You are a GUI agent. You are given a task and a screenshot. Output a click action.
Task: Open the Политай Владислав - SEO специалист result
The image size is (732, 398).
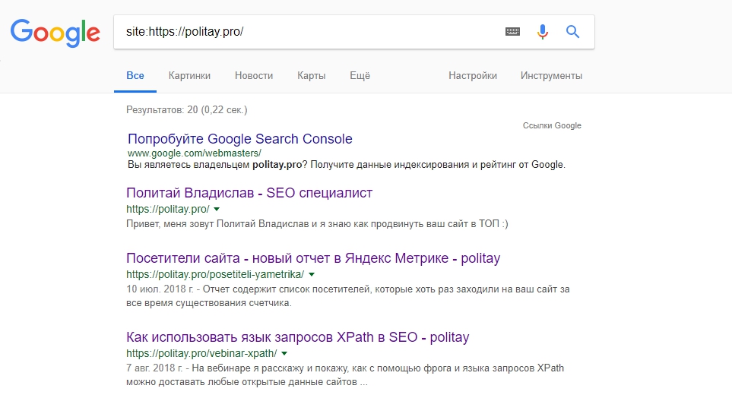coord(249,193)
